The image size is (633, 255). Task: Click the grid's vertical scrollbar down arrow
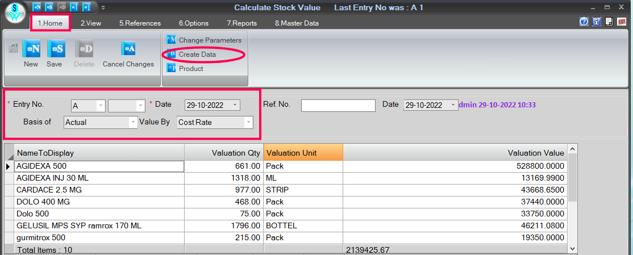click(x=572, y=249)
